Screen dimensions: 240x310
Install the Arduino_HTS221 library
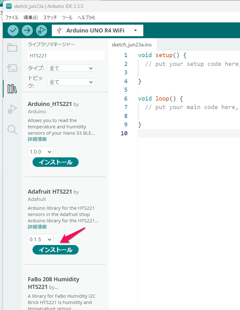pos(56,162)
